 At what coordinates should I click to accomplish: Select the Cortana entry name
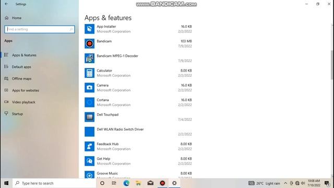coord(103,100)
